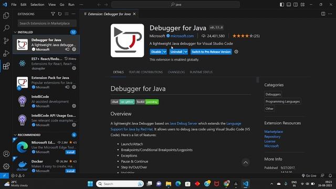Refresh the extensions list
The width and height of the screenshot is (336, 189).
[60, 14]
